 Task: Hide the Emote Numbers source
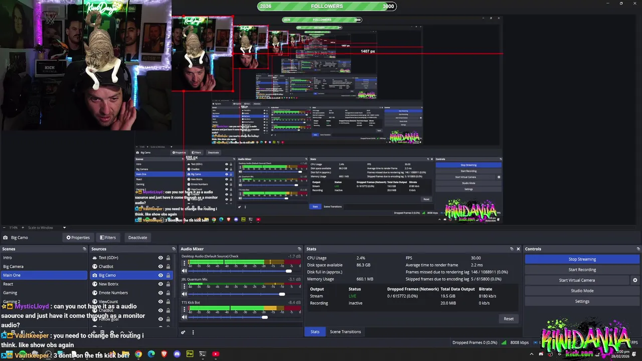[x=160, y=293]
